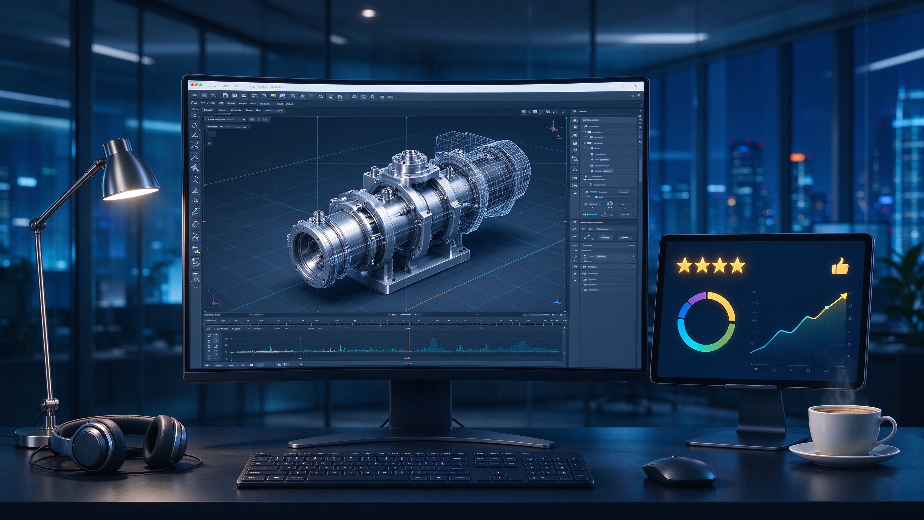Click the blue axis indicator at viewport bottom-right
Viewport: 924px width, 520px height.
click(557, 301)
